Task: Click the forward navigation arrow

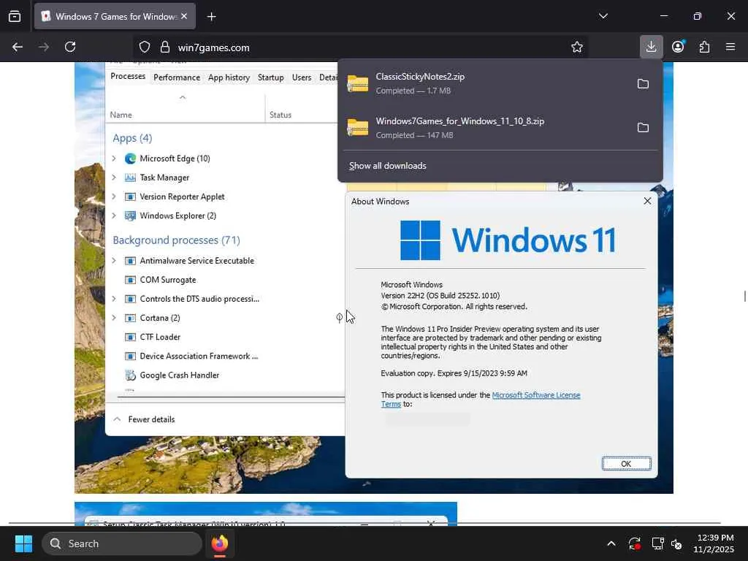Action: 44,47
